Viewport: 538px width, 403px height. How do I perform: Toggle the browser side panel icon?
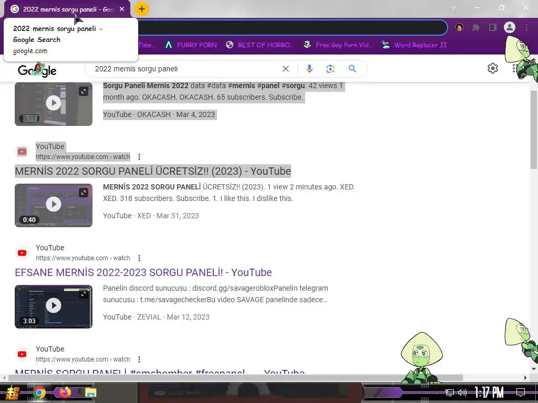493,27
